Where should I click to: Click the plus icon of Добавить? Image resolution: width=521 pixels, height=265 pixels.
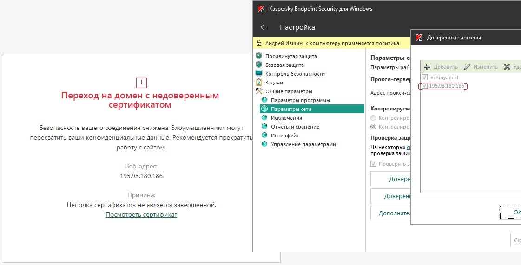click(x=427, y=67)
